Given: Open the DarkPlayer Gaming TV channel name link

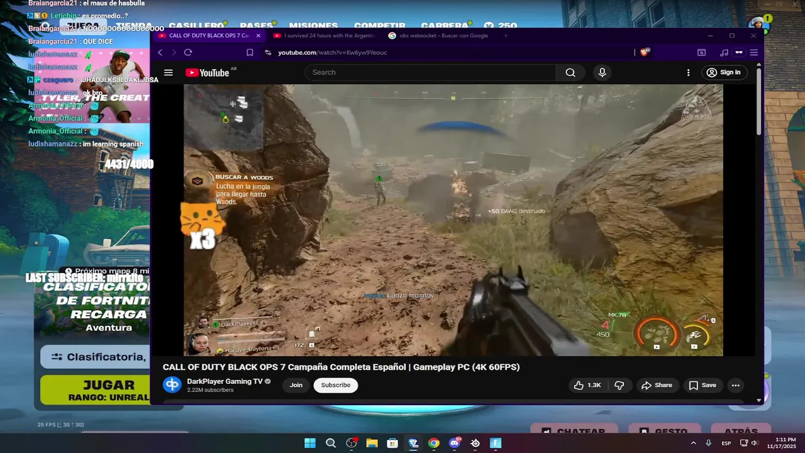Looking at the screenshot, I should [225, 381].
